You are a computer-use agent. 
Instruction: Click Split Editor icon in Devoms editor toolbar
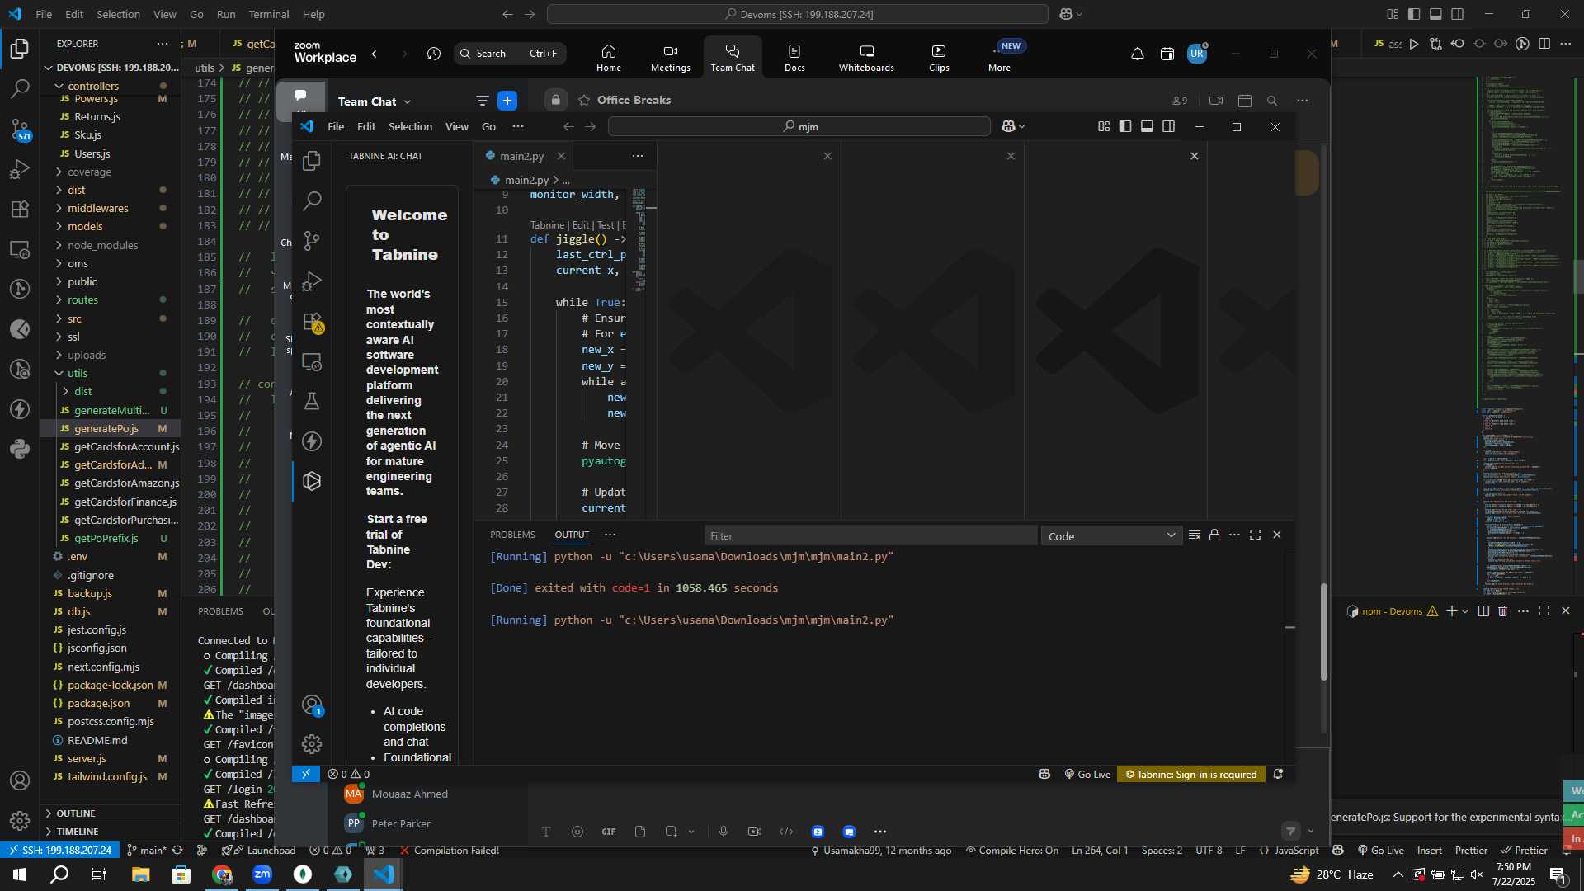click(1544, 44)
